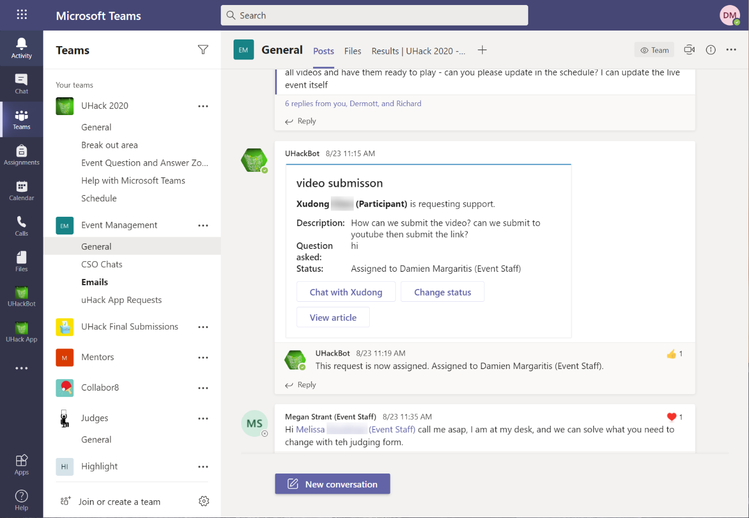Open the Activity feed bell icon
This screenshot has height=518, width=749.
[21, 44]
